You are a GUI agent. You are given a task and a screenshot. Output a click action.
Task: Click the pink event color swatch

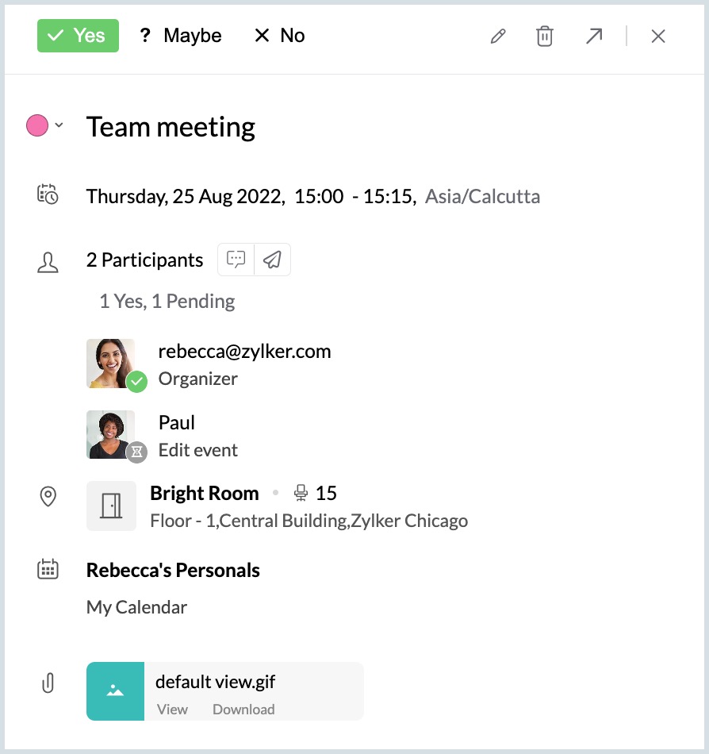click(x=37, y=125)
